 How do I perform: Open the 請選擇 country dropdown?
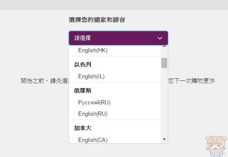[118, 38]
